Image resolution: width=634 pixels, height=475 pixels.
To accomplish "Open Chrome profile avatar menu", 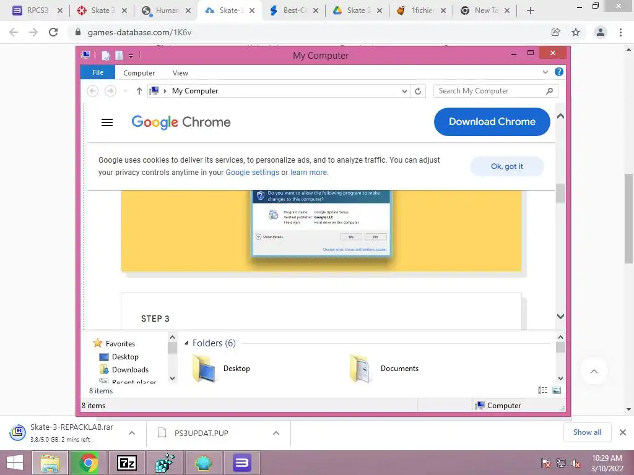I will (601, 32).
